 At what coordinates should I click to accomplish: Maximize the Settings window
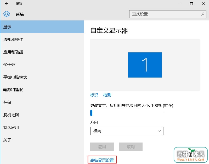coord(191,4)
